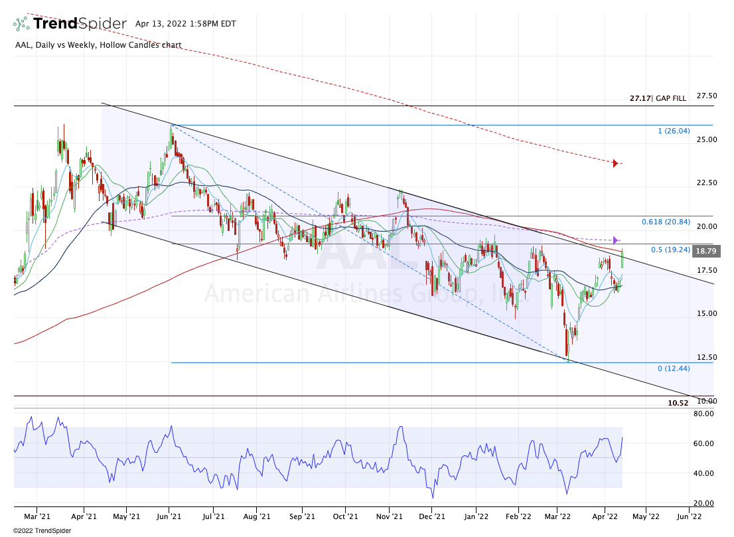The image size is (734, 537).
Task: Click the TrendSpider brand name text
Action: click(x=80, y=23)
